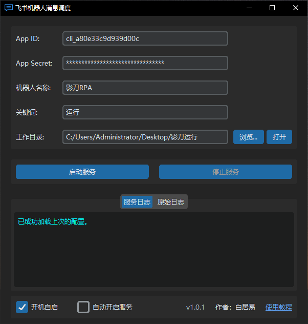Click the v1.0.1 version label

[195, 307]
